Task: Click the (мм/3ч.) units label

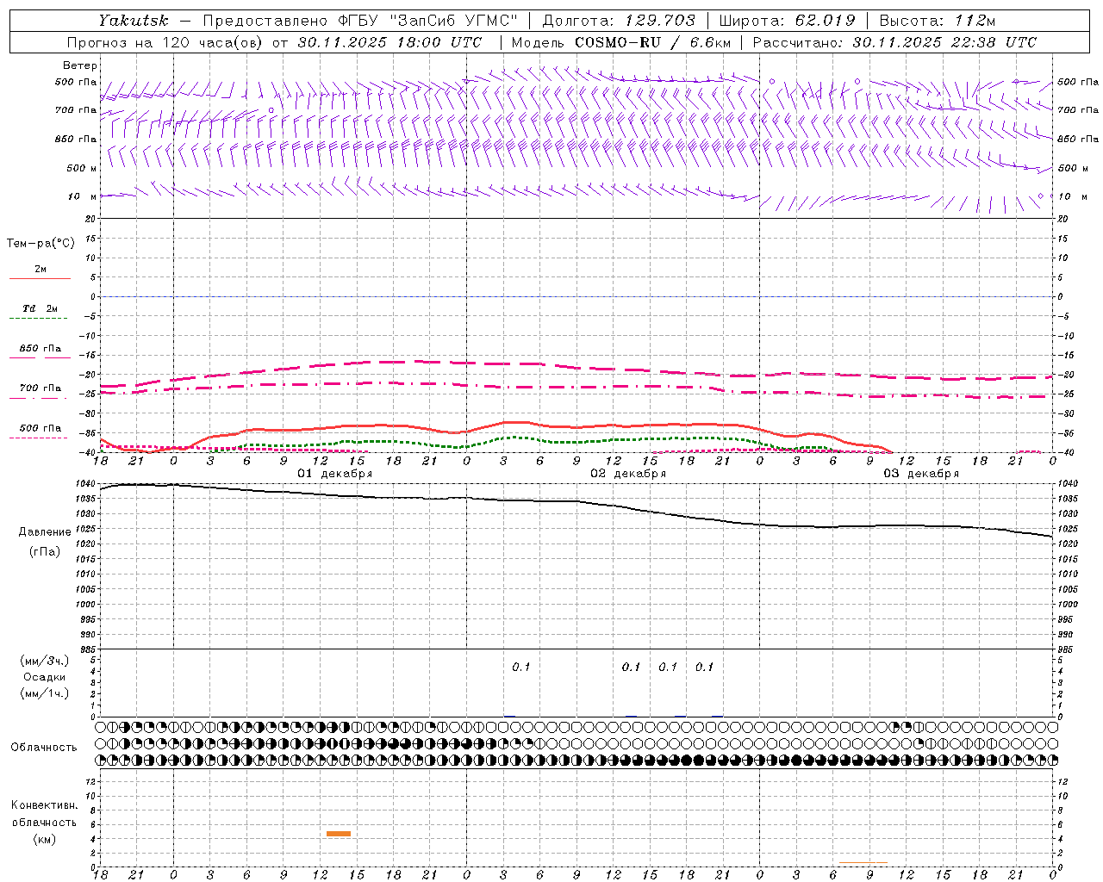Action: tap(44, 661)
